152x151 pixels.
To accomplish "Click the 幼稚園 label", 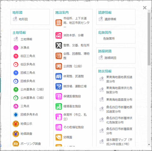I will [68, 137].
